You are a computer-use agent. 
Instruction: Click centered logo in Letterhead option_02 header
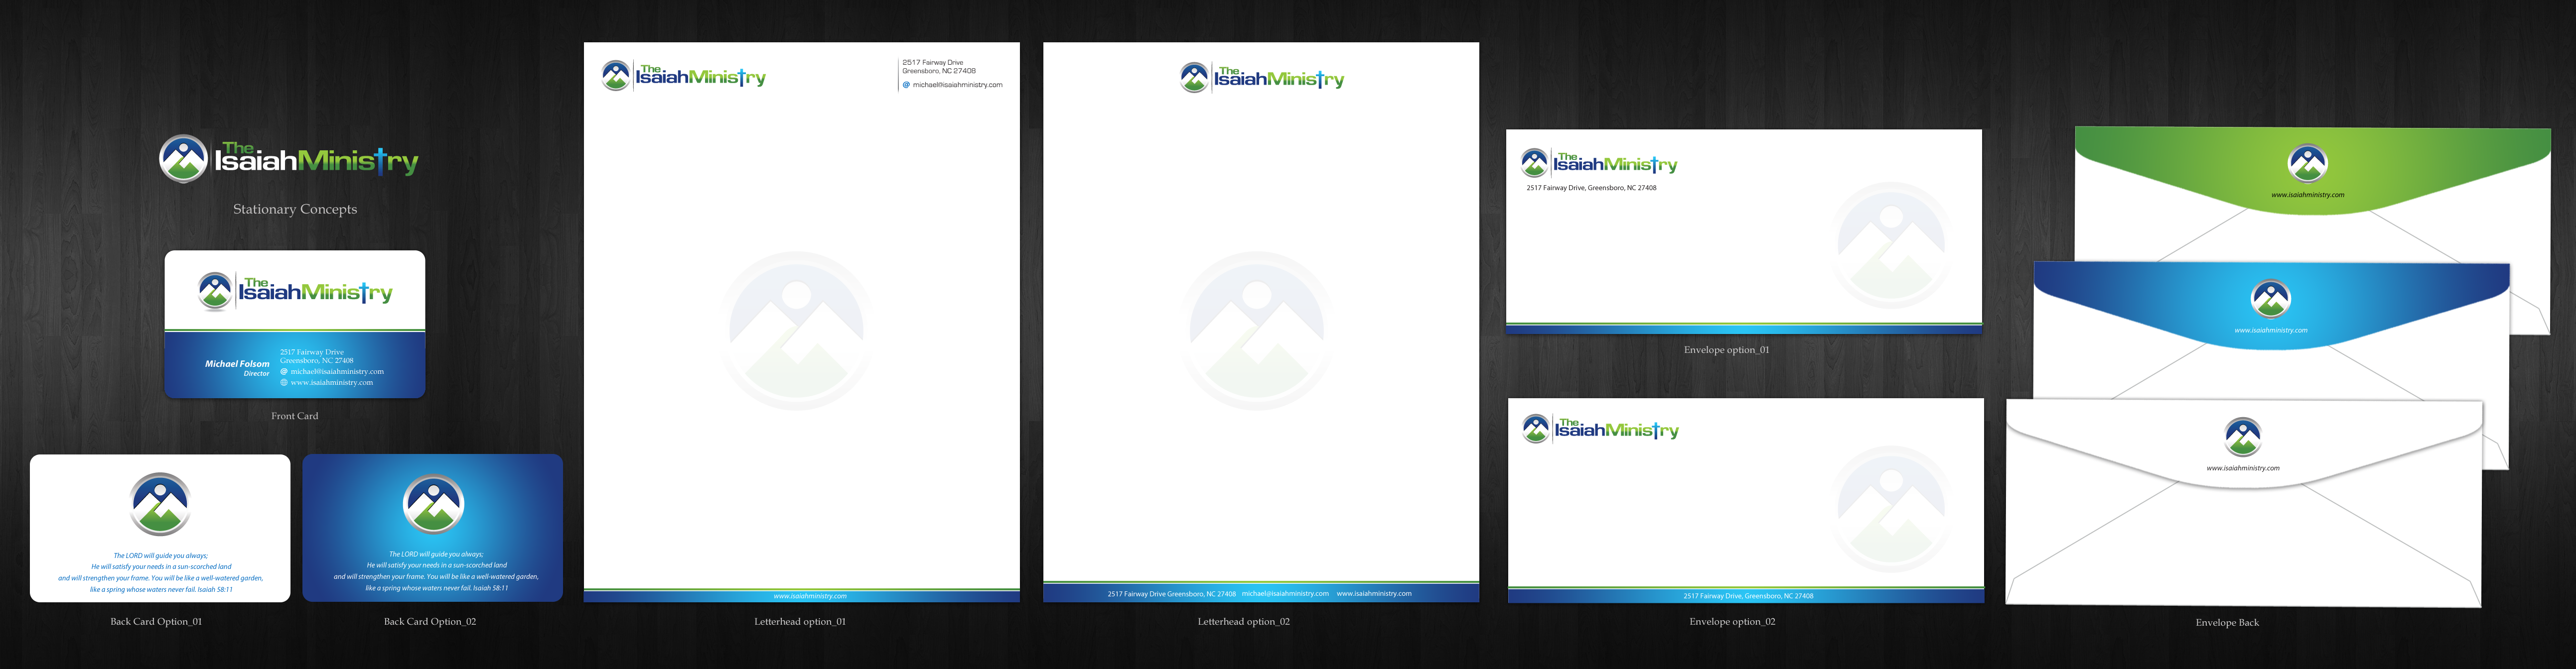(x=1261, y=77)
